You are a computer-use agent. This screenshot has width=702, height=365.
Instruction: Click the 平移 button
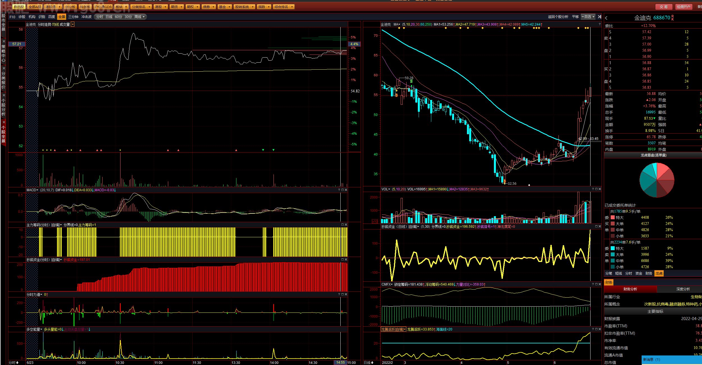[575, 17]
